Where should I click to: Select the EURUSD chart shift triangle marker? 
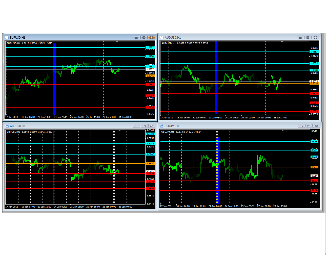[x=117, y=42]
